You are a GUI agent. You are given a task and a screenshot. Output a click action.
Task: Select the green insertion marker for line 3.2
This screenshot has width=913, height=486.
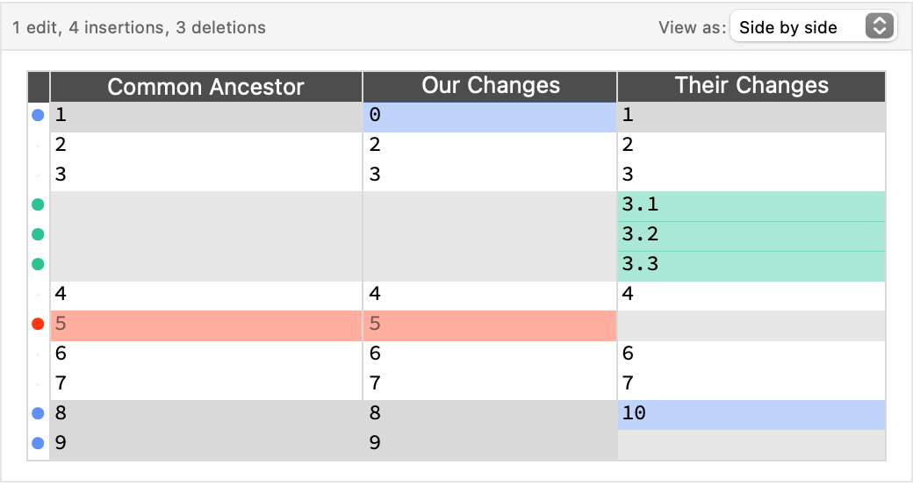point(38,234)
